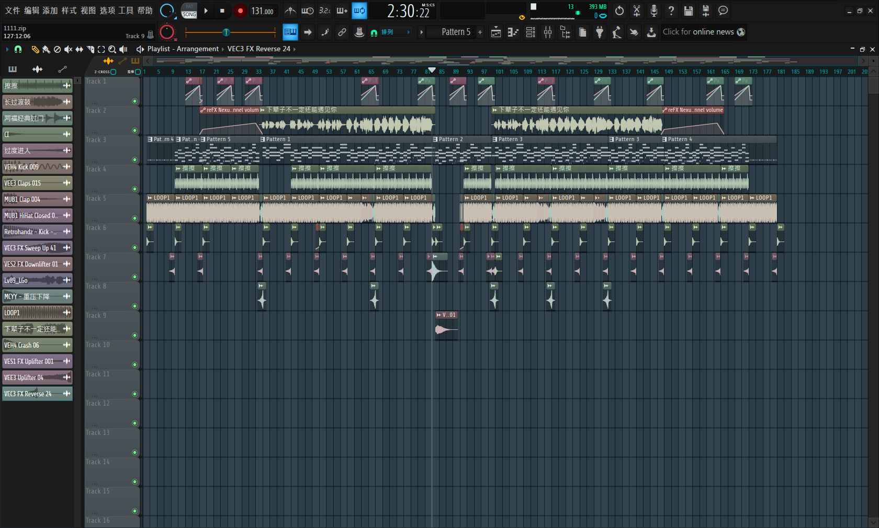The height and width of the screenshot is (528, 879).
Task: Click the main pitch slider handle
Action: pos(226,32)
